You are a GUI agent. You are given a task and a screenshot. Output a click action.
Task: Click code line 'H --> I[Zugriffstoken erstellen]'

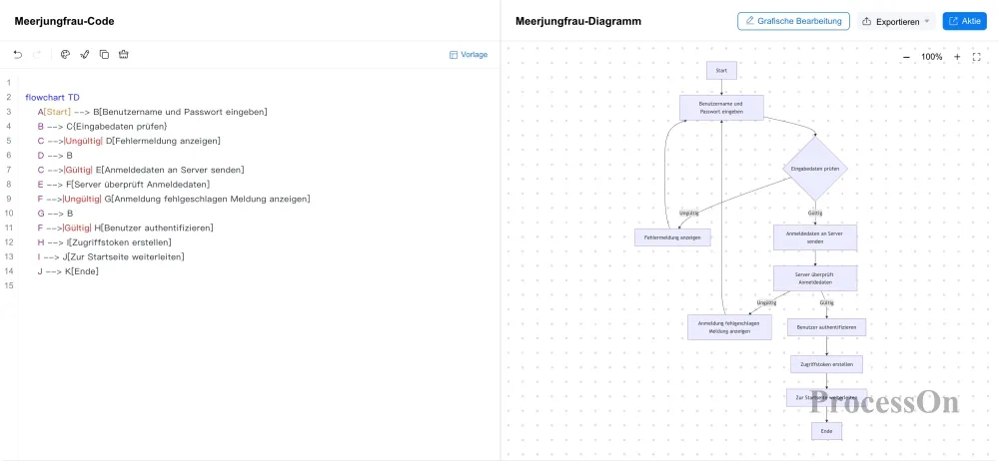[x=104, y=242]
